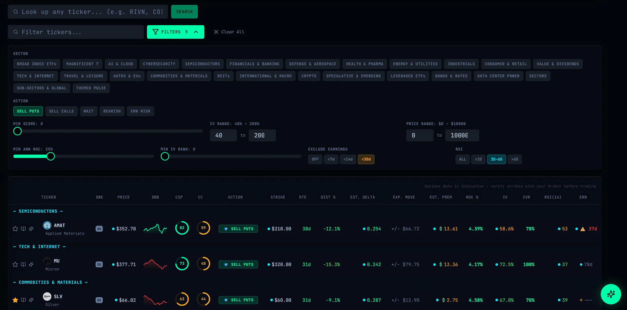Toggle the SELL CALLS action filter
Viewport: 627px width, 310px height.
(x=61, y=111)
